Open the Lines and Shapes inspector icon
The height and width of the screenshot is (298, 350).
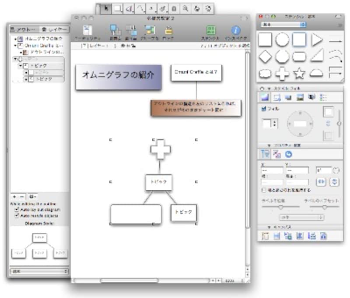point(277,97)
